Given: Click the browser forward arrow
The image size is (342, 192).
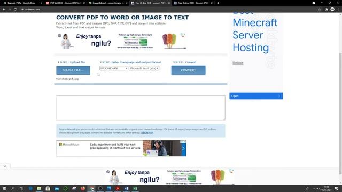Looking at the screenshot, I should 10,10.
